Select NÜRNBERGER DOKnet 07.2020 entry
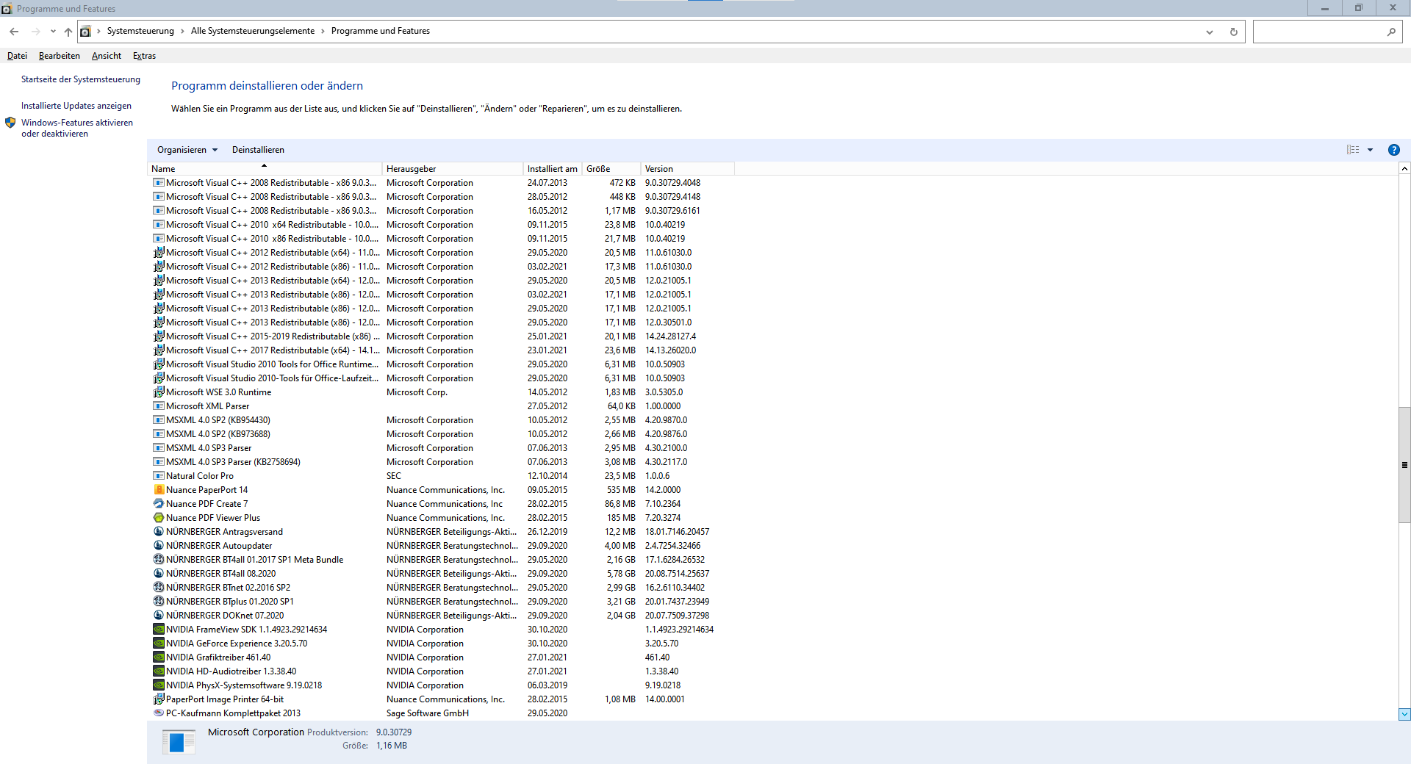 pyautogui.click(x=442, y=616)
